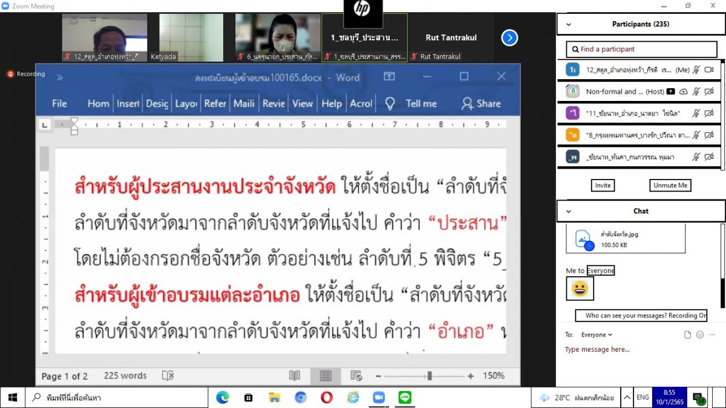Toggle my microphone icon in participants list
This screenshot has height=408, width=726.
pos(696,70)
